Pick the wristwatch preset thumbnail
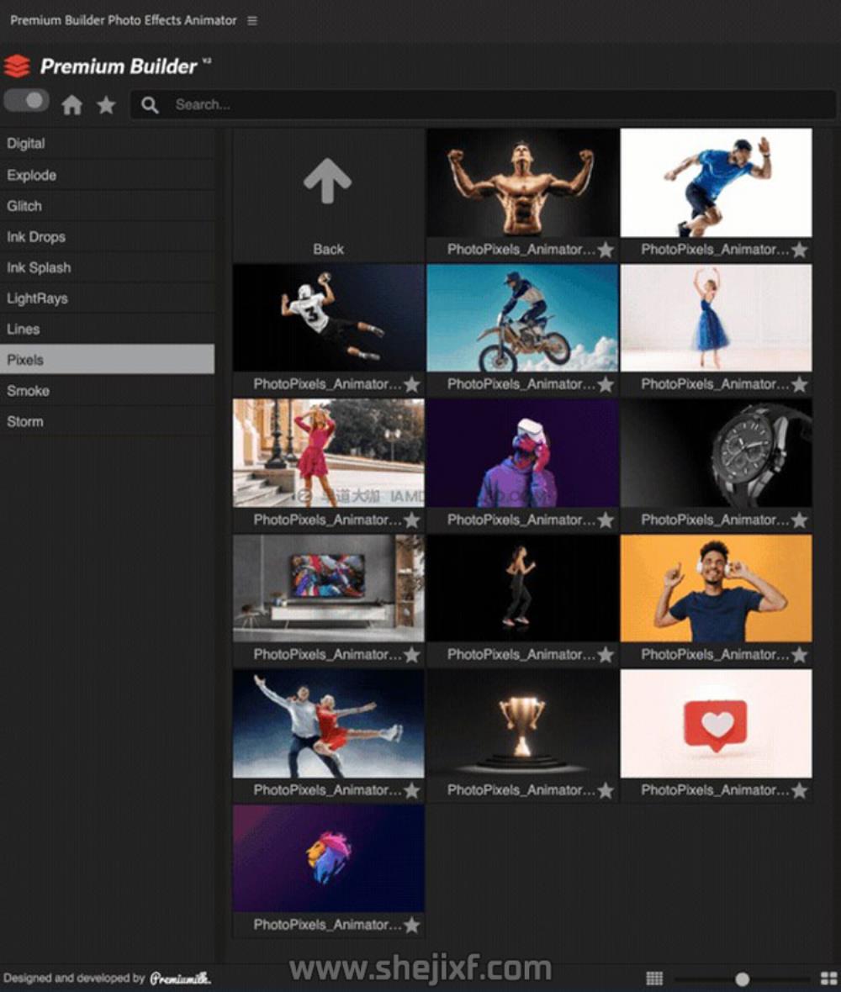The width and height of the screenshot is (841, 992). click(716, 453)
